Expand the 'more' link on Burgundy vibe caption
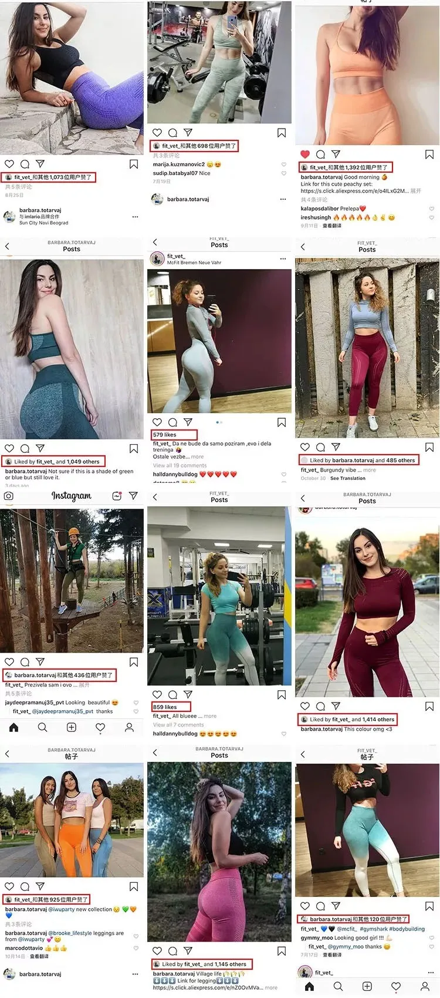 [370, 470]
